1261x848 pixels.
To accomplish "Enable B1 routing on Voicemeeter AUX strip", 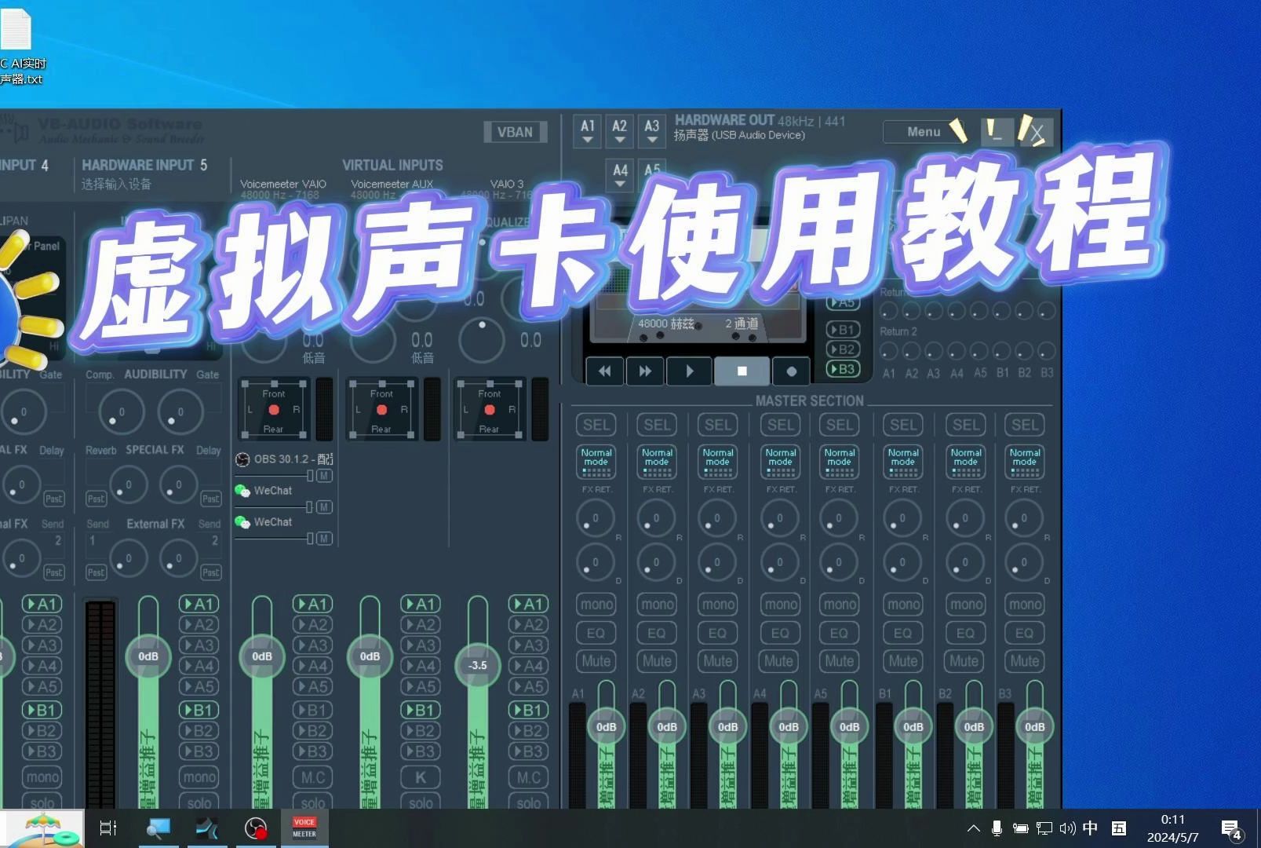I will click(x=421, y=710).
